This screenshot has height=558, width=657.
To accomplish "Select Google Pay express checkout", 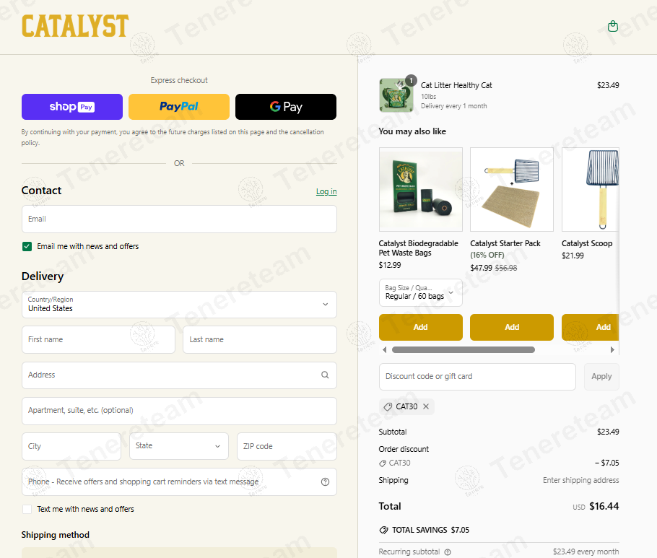I will click(286, 107).
